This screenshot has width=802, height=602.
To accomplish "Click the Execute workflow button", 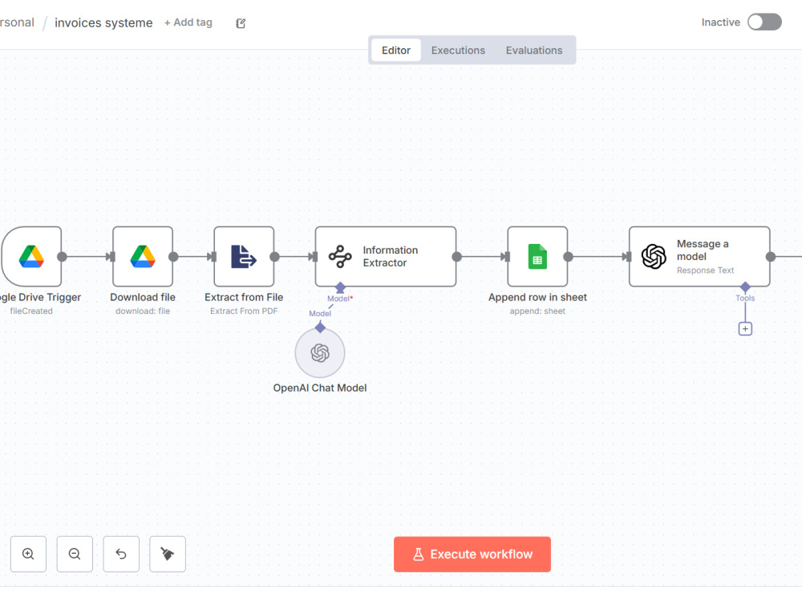I will pos(472,555).
